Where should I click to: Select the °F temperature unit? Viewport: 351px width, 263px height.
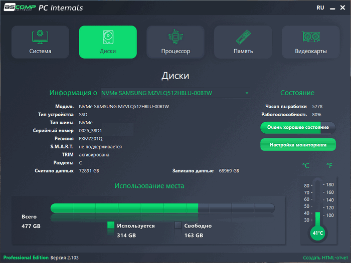pos(329,166)
